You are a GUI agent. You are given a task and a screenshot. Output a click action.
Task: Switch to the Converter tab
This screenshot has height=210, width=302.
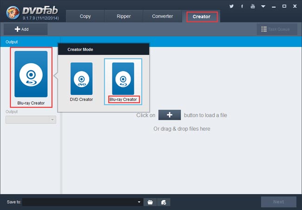(162, 16)
